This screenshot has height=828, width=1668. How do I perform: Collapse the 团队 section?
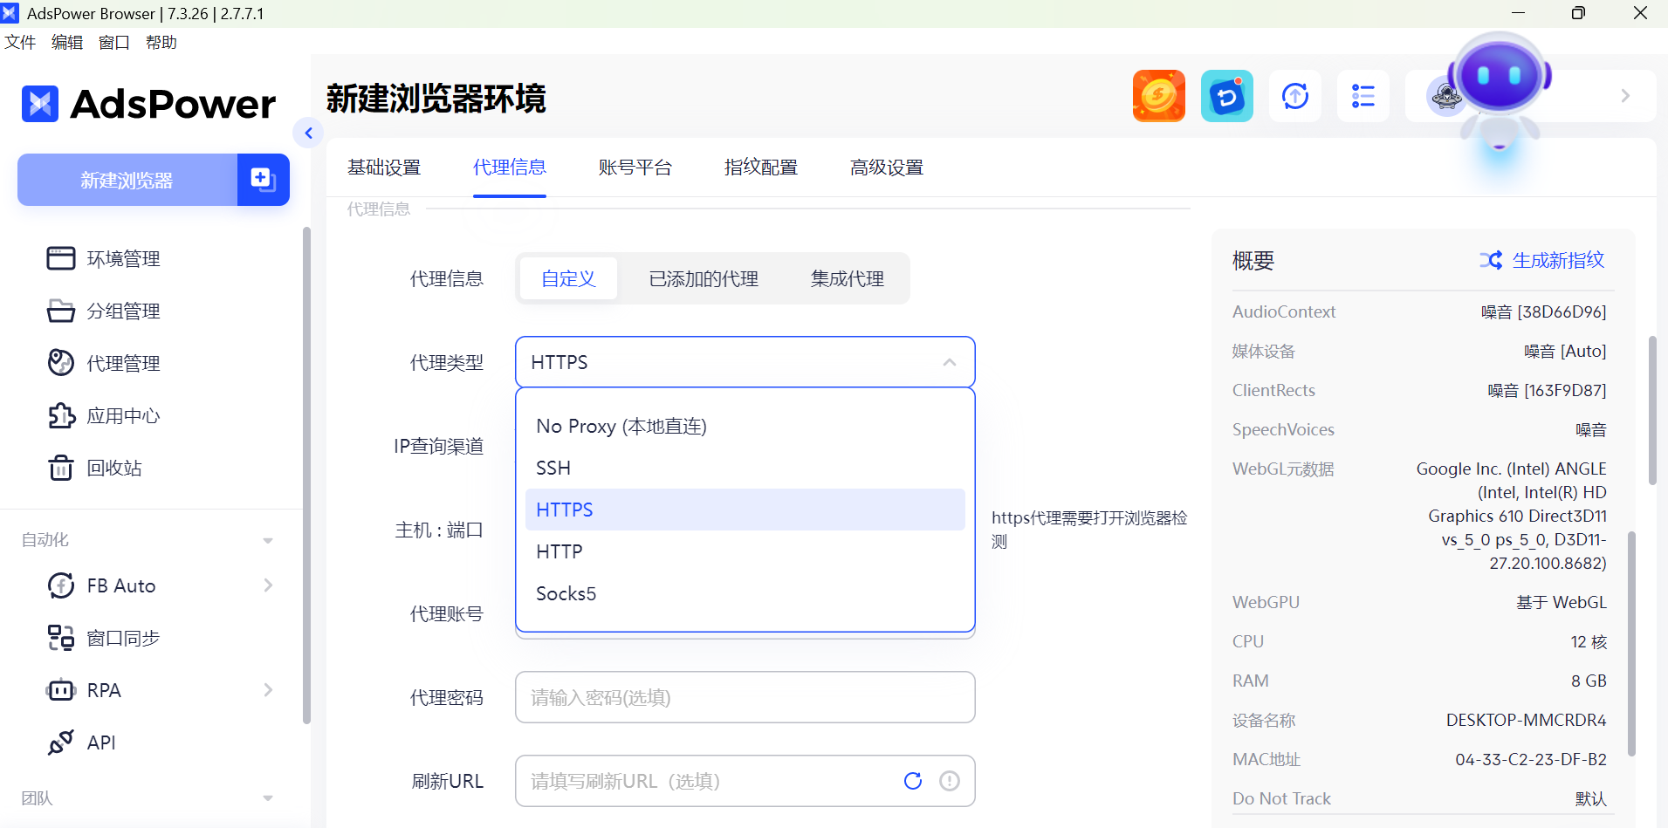[x=268, y=798]
